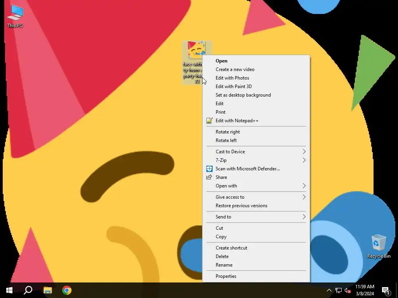Screen dimensions: 398x298
Task: Choose Edit with Paint 3D
Action: [x=256, y=87]
